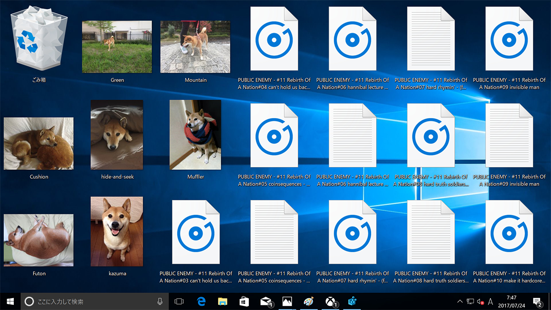Screen dimensions: 551x310
Task: Click the muted volume icon in system tray
Action: click(x=480, y=302)
